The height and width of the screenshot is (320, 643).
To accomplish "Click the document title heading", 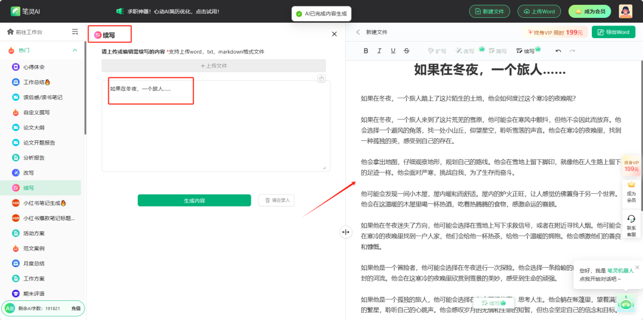I will [490, 70].
